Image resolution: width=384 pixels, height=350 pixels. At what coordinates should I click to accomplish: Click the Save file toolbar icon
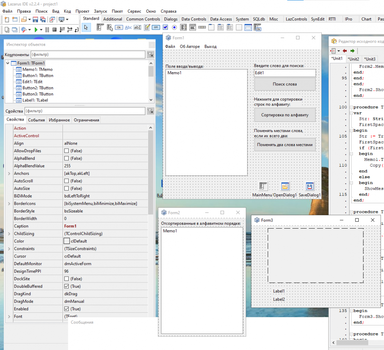pos(35,19)
